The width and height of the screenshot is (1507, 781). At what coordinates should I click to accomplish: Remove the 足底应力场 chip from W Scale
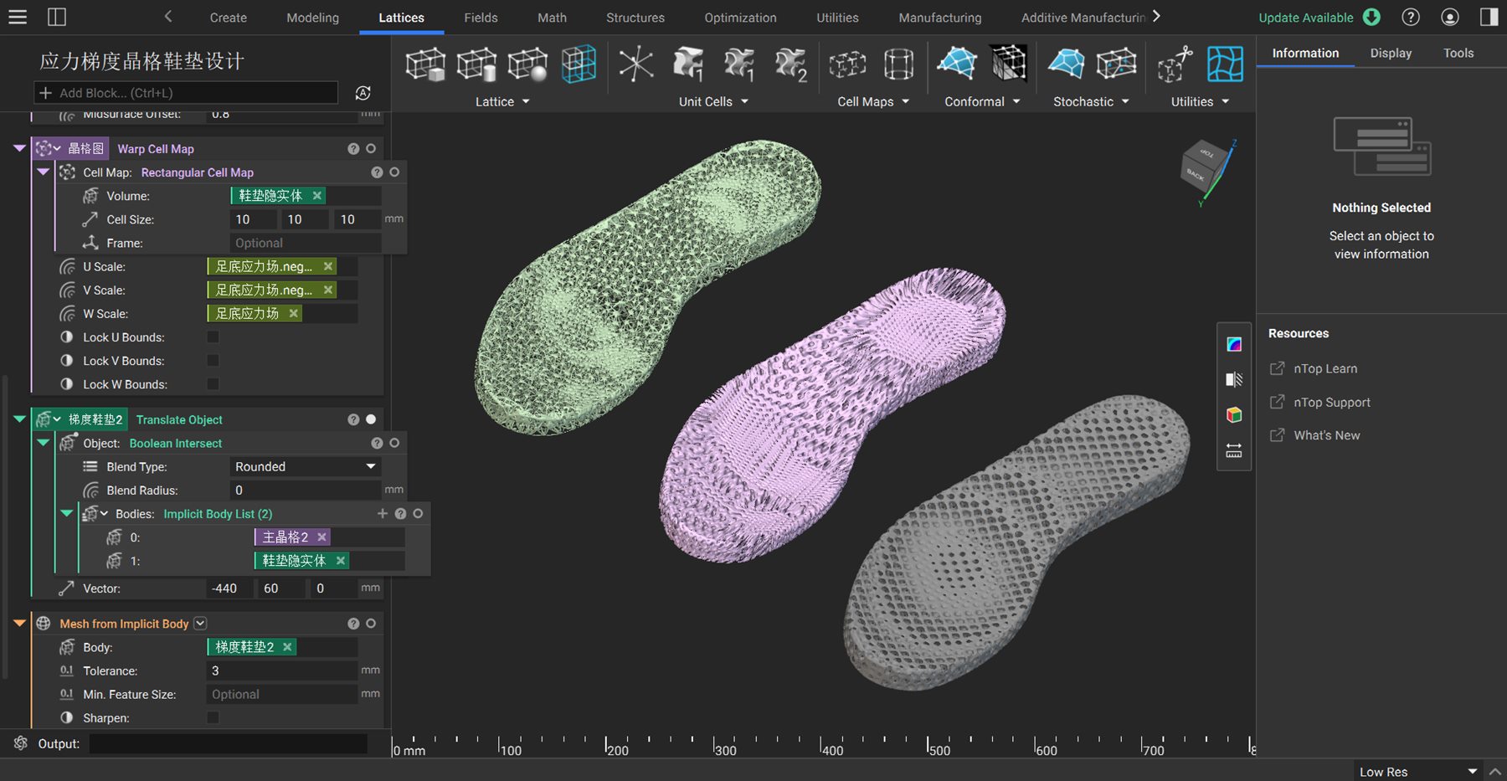click(x=293, y=313)
